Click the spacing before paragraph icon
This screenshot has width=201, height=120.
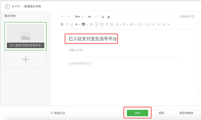(x=117, y=24)
